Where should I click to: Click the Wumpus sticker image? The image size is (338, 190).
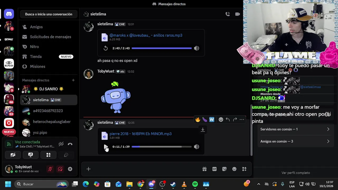click(x=116, y=97)
